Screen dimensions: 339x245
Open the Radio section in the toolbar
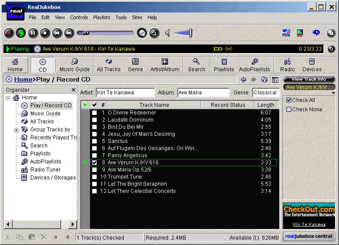pyautogui.click(x=287, y=65)
